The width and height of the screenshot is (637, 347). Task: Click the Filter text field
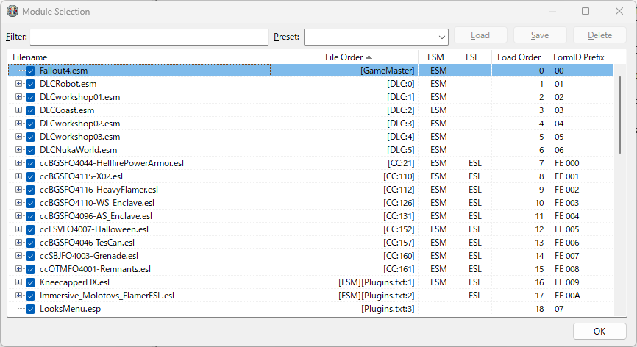pyautogui.click(x=149, y=37)
